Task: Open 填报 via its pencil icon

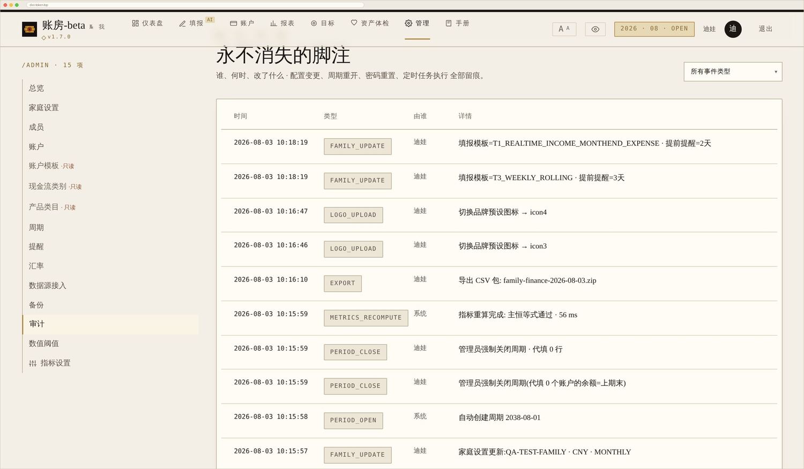Action: (182, 24)
